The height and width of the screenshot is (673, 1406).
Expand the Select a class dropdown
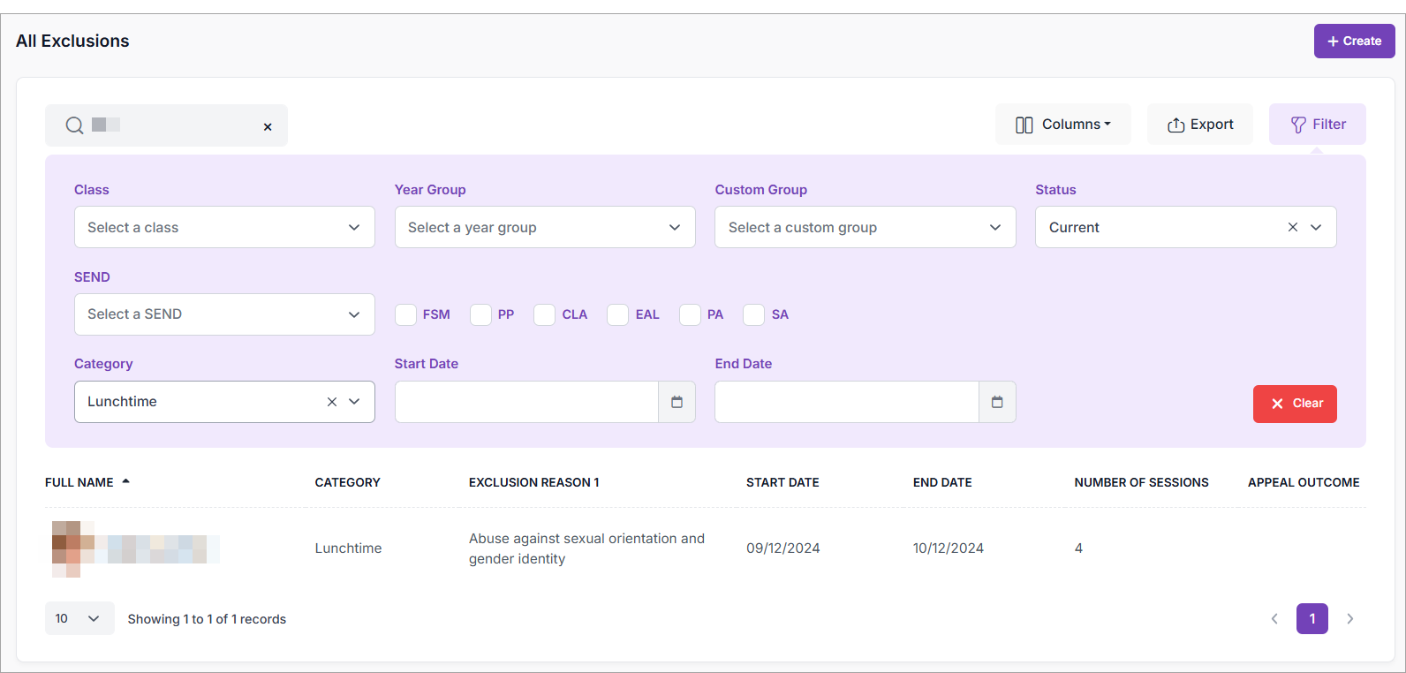[x=224, y=227]
